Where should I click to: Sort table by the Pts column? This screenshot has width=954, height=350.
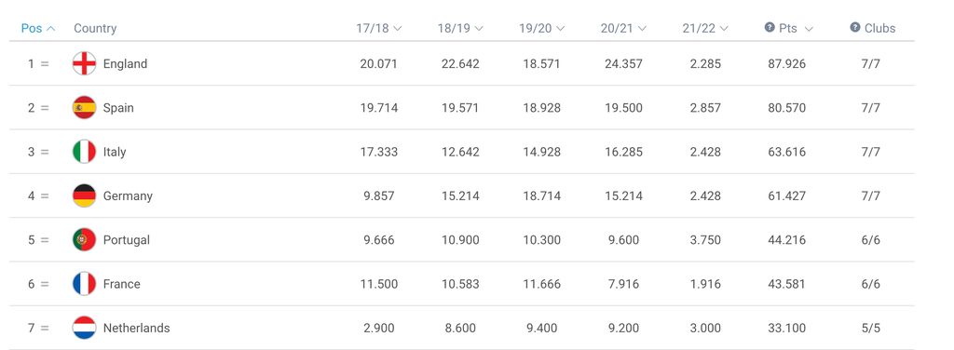coord(796,28)
